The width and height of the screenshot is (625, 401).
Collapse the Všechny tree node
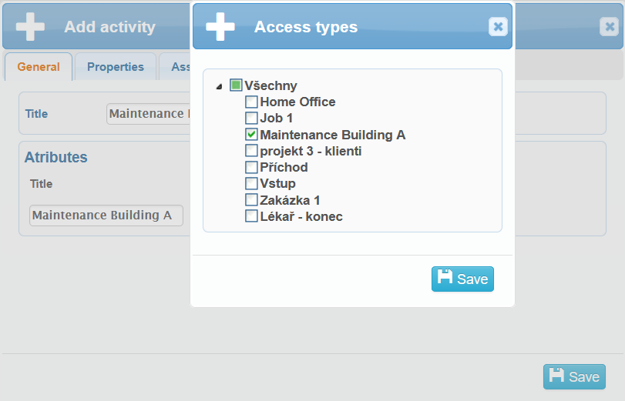(220, 86)
